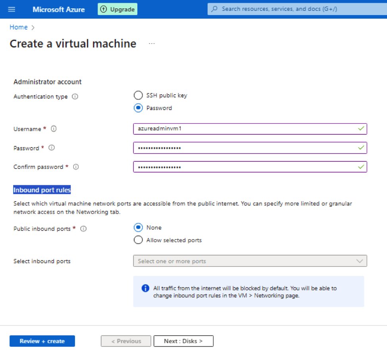387x357 pixels.
Task: Go to Next : Disks step
Action: 183,341
